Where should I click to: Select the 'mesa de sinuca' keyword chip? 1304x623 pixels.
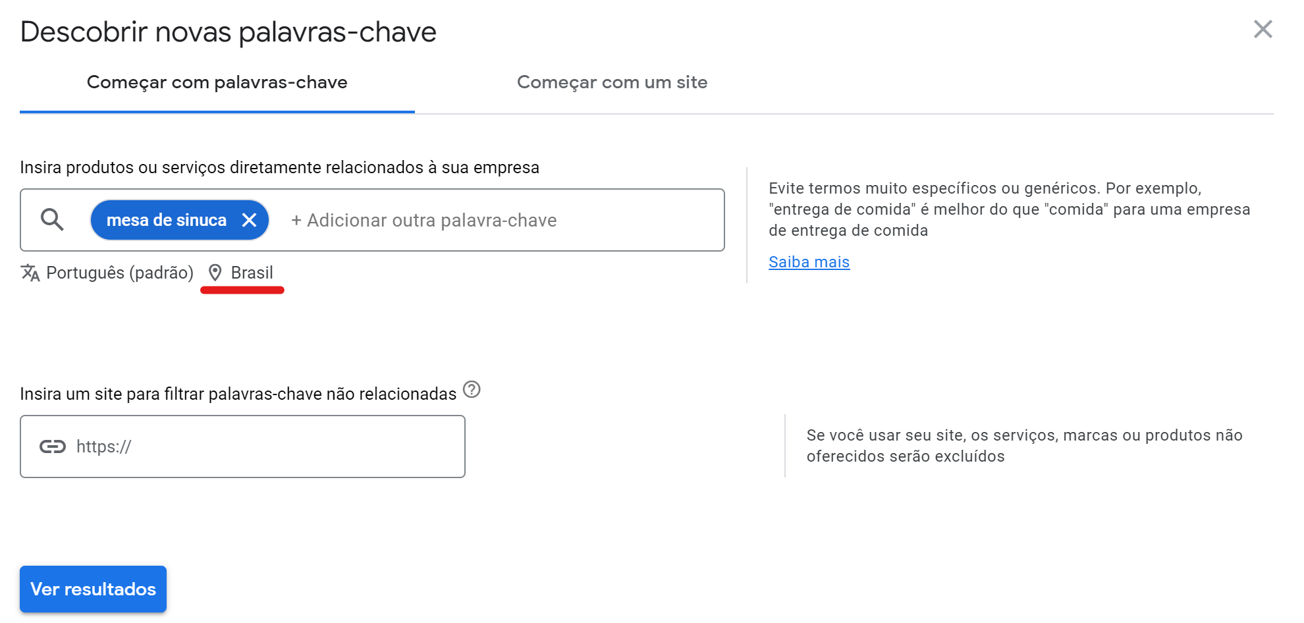click(165, 220)
